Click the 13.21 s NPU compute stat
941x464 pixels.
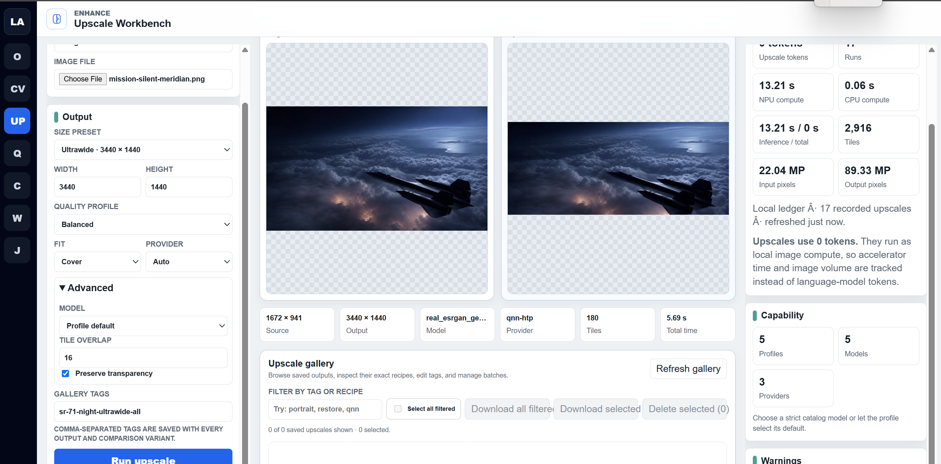793,92
